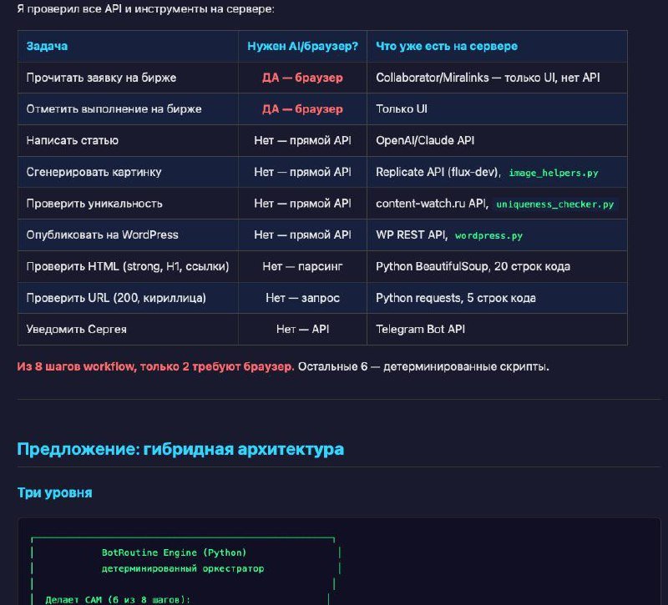This screenshot has width=668, height=605.
Task: Click the uniqueness_checker.py code label
Action: [555, 204]
